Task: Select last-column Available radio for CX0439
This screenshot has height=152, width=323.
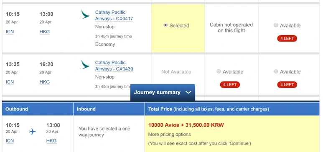Action: click(x=276, y=71)
